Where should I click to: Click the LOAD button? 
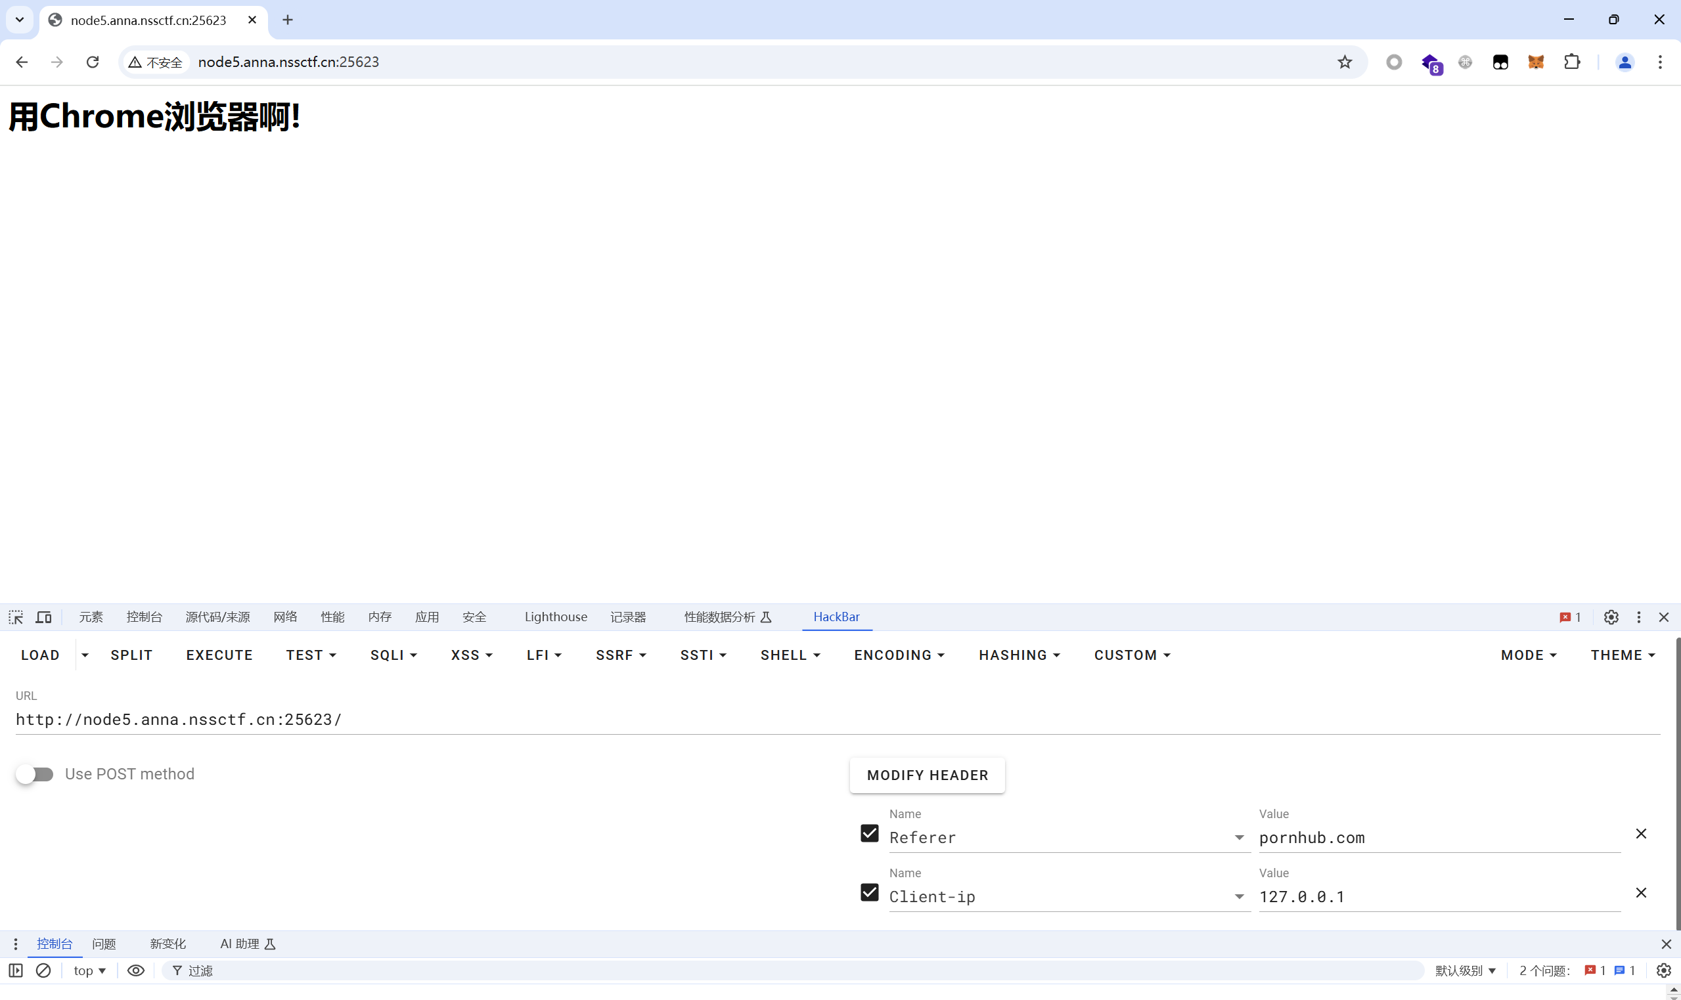tap(41, 655)
